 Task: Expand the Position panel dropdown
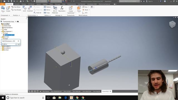point(16,15)
